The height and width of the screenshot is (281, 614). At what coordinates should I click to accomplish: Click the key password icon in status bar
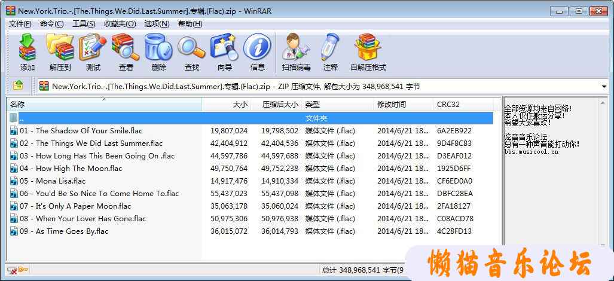(23, 270)
